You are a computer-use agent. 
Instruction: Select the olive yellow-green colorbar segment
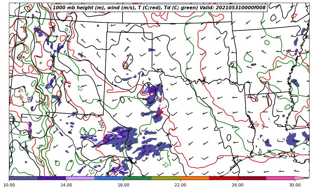166,178
